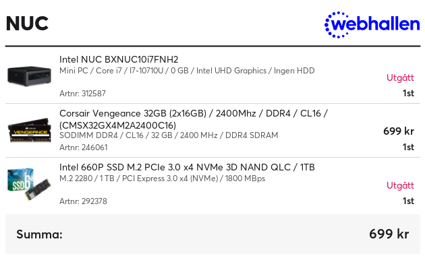
Task: Open the Intel 660P SSD thumbnail
Action: pos(29,184)
